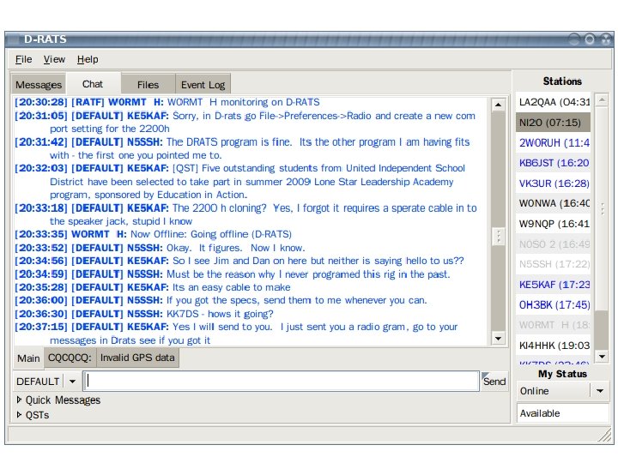Image resolution: width=618 pixels, height=463 pixels.
Task: Click Stations list scroll up arrow
Action: [602, 99]
